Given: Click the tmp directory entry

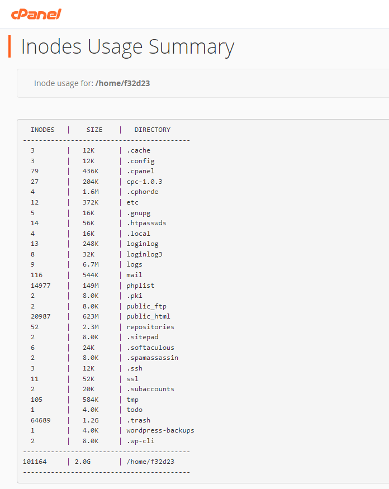Looking at the screenshot, I should [x=132, y=400].
